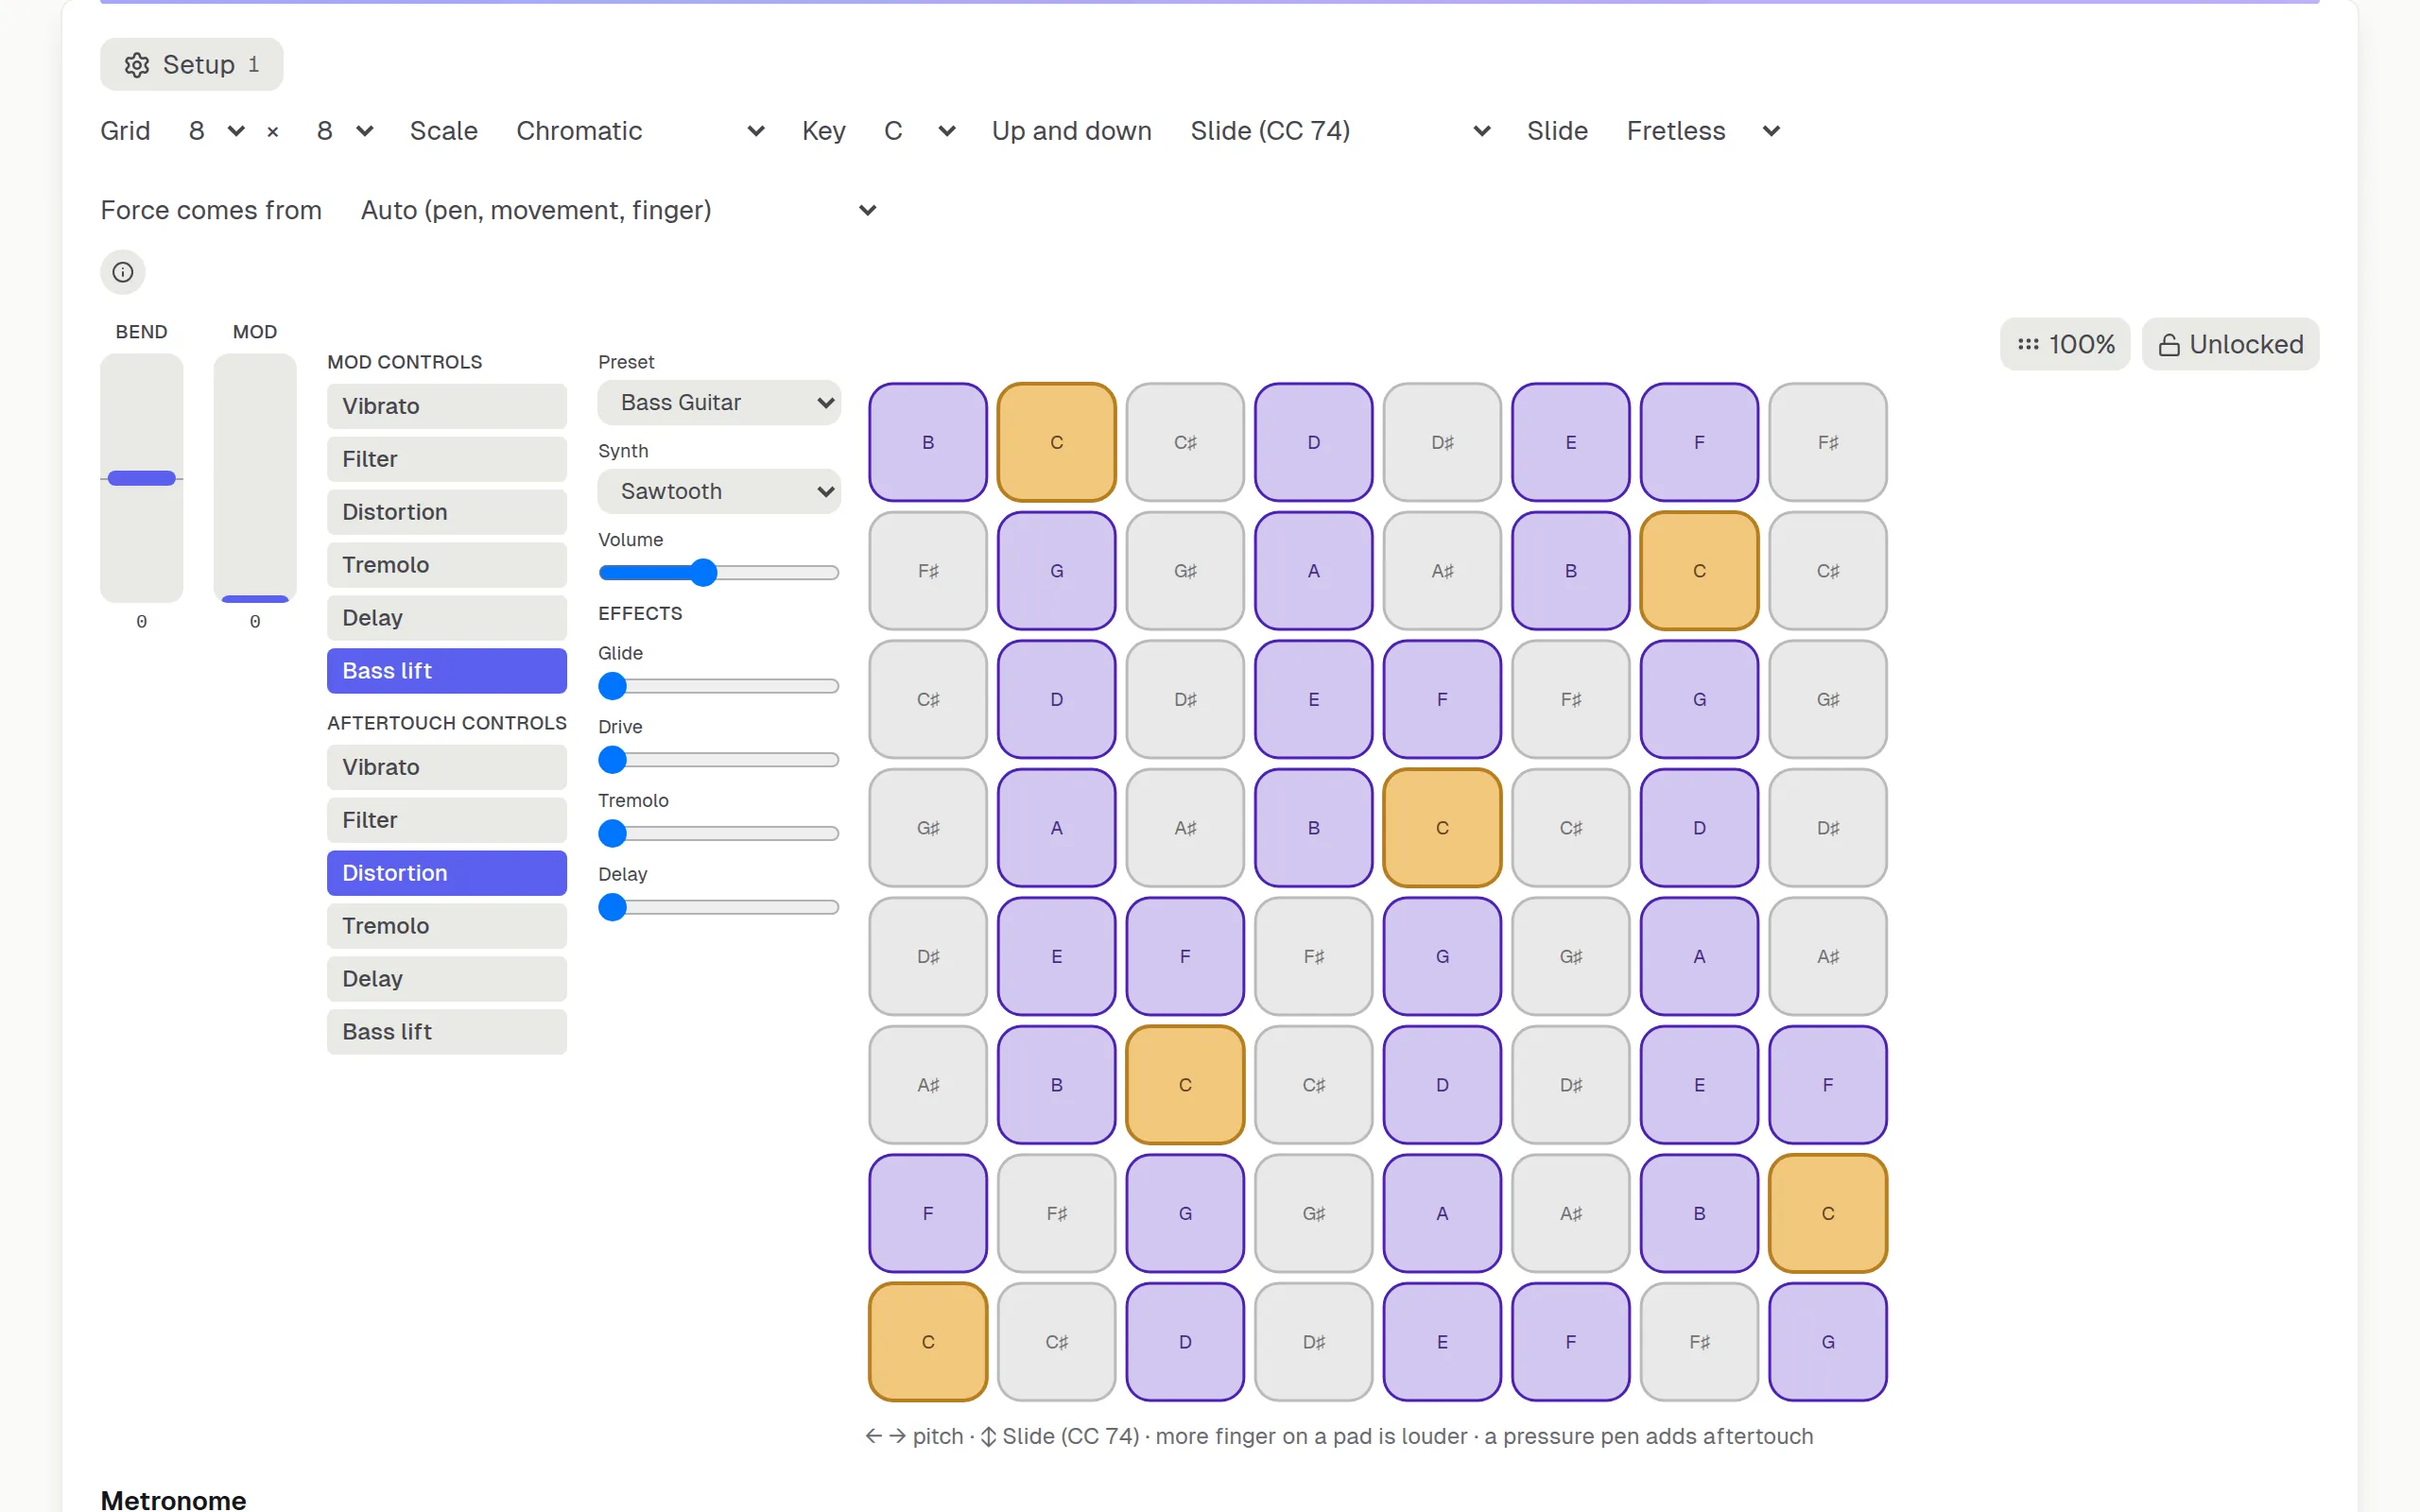Screen dimensions: 2420x1512
Task: Open the Sawtooth synth dropdown
Action: point(719,491)
